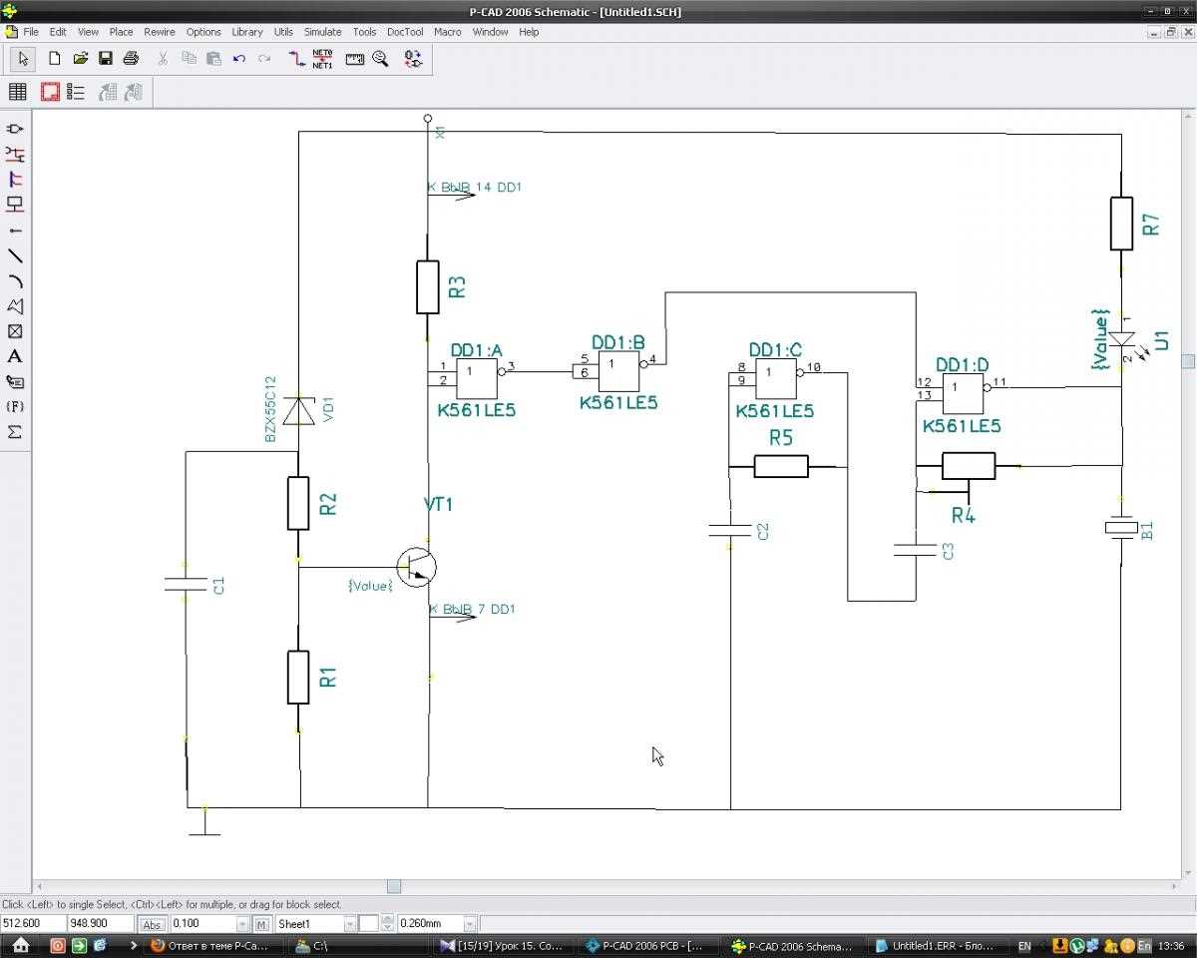
Task: Click the line color swatch box
Action: (x=368, y=924)
